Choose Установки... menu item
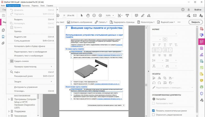The width and height of the screenshot is (205, 117). pos(31,91)
